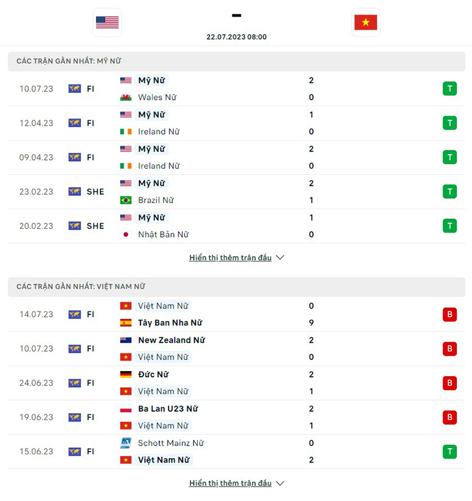Screen dimensions: 472x501
Task: Click the Spain flag beside Tây Ban Nha Nữ
Action: point(124,323)
